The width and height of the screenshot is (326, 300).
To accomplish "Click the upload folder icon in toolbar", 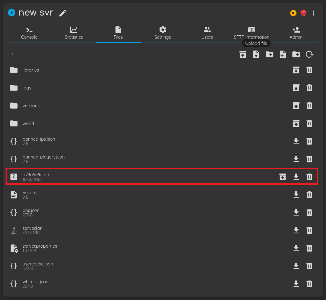I will [x=269, y=54].
